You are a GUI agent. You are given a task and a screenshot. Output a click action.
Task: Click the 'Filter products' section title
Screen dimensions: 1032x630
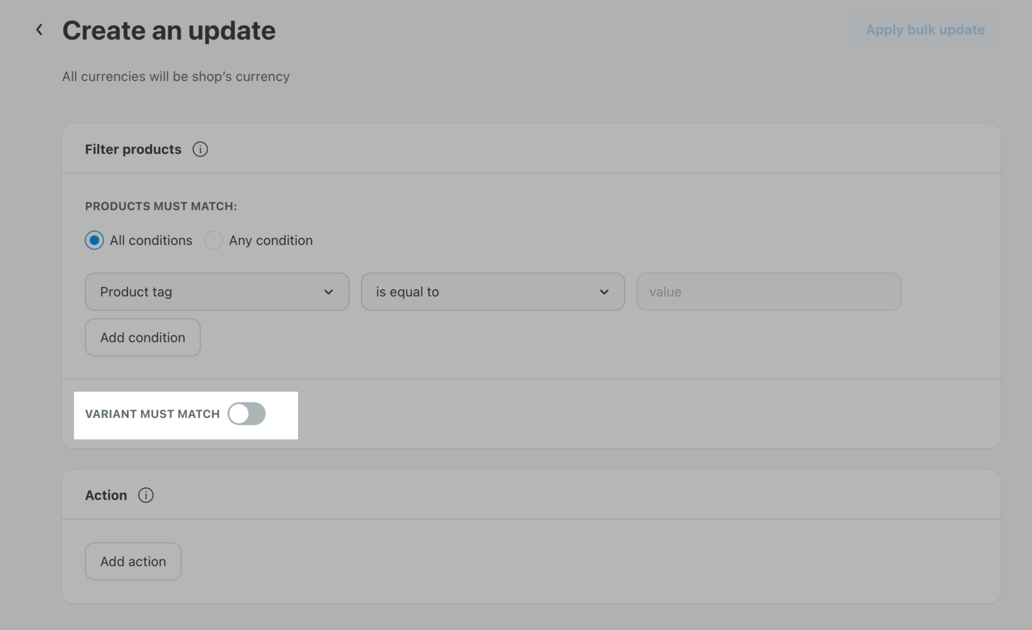point(134,150)
